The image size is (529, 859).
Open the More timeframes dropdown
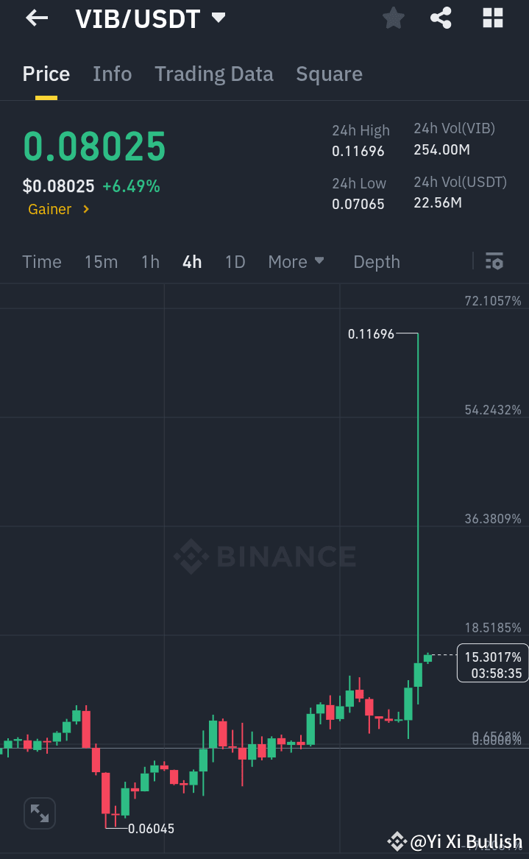pos(296,261)
